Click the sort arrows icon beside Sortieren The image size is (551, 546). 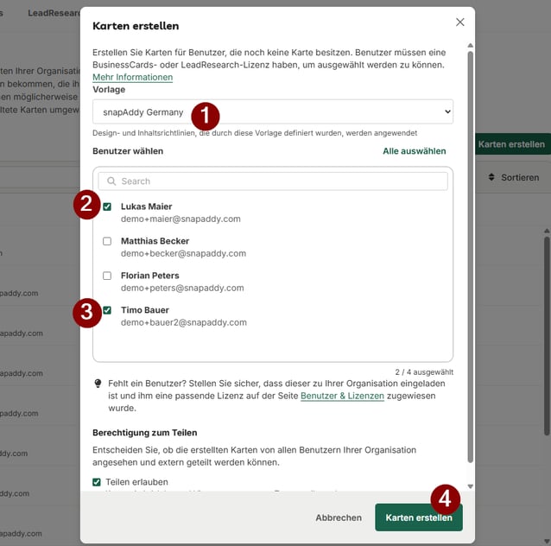[491, 177]
